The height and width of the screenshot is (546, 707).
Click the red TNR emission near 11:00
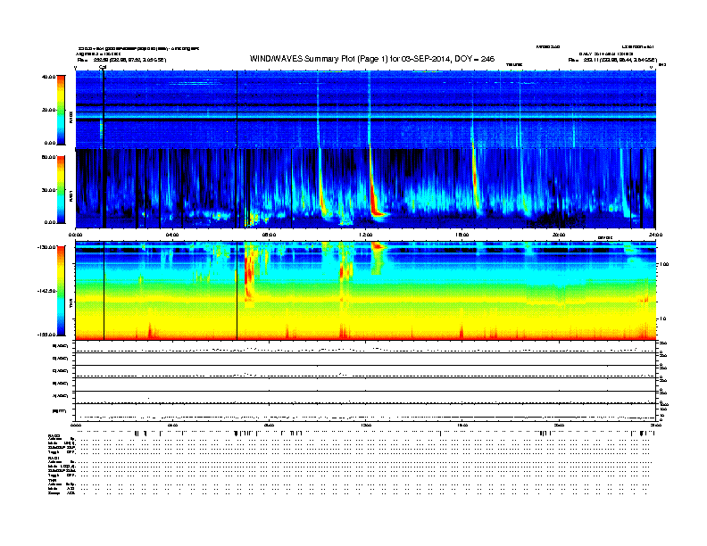341,275
